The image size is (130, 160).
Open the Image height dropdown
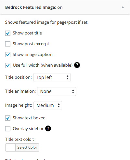48,105
